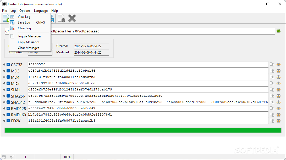Image resolution: width=286 pixels, height=160 pixels.
Task: Click the gear settings icon in status bar
Action: pos(4,157)
